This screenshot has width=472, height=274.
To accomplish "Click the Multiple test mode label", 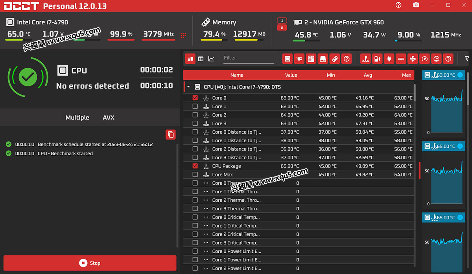I will 77,118.
